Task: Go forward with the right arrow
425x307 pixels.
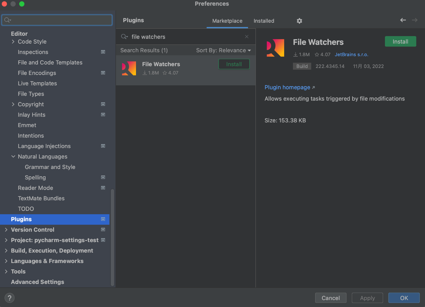Action: tap(415, 20)
